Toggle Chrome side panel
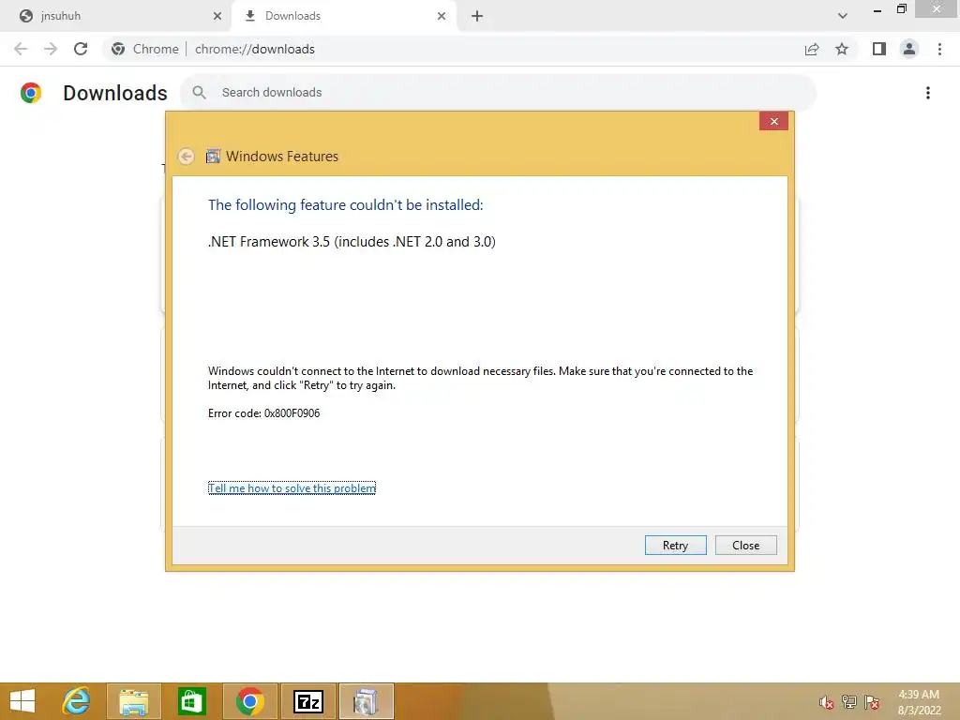The height and width of the screenshot is (720, 960). 879,49
